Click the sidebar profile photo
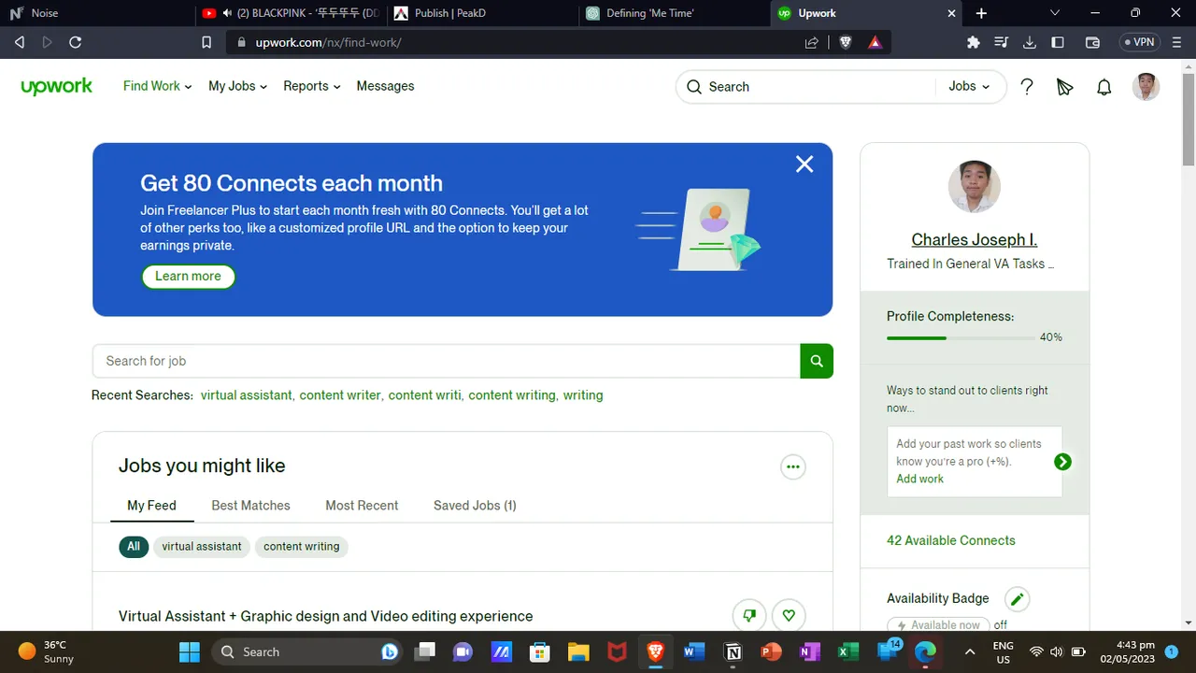 (975, 187)
